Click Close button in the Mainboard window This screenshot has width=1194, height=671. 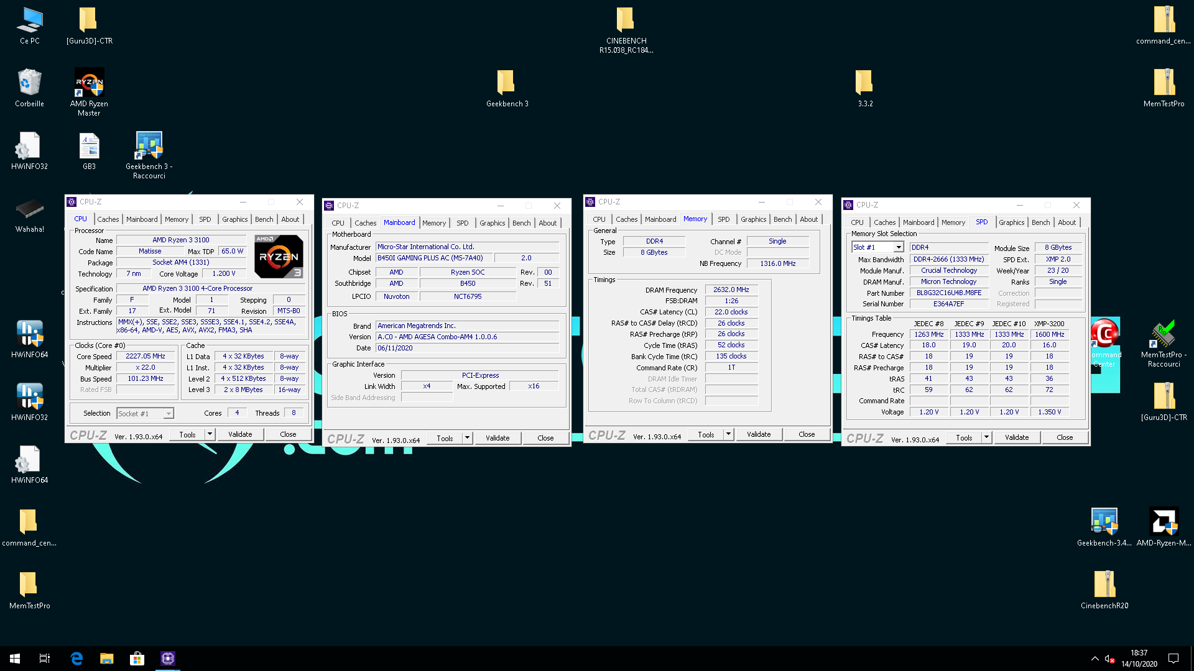click(545, 438)
